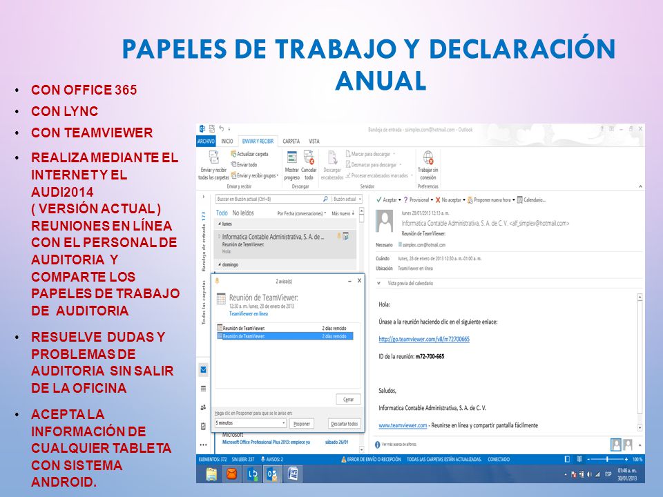This screenshot has width=663, height=497.
Task: Accept the meeting with the Aceptar checkmark
Action: [x=389, y=200]
